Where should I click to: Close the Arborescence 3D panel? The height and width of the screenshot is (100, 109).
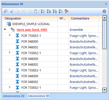coord(106,4)
